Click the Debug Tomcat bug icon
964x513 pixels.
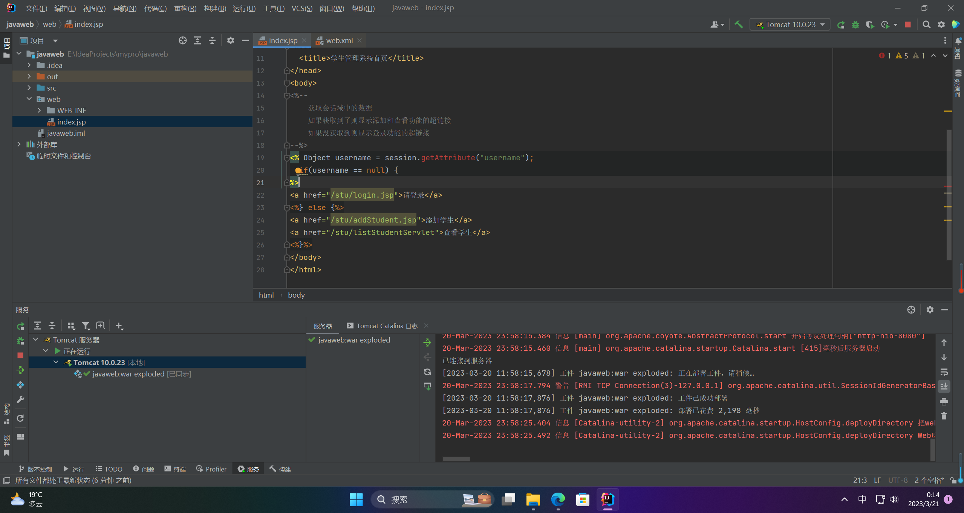coord(855,25)
